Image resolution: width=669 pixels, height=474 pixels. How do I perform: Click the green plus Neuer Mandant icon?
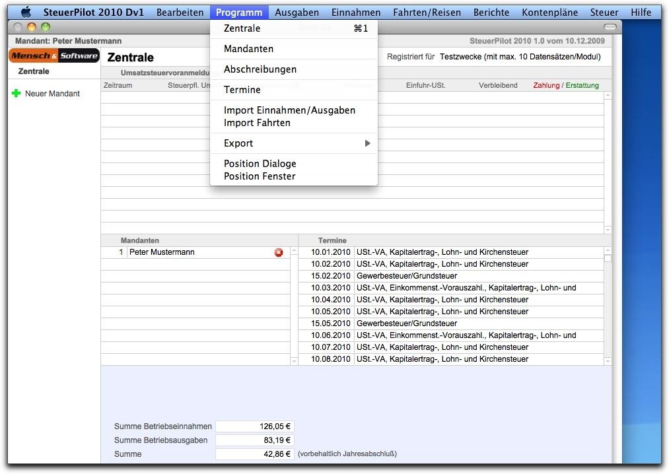(17, 94)
